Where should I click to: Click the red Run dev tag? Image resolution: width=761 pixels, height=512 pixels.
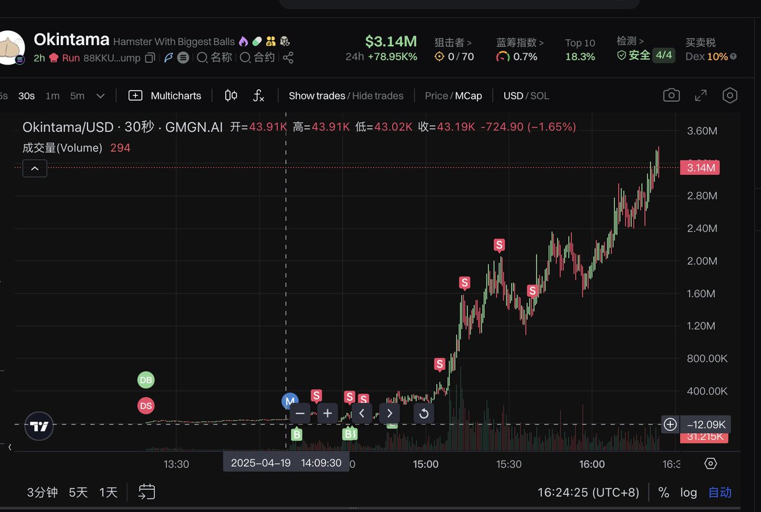64,58
